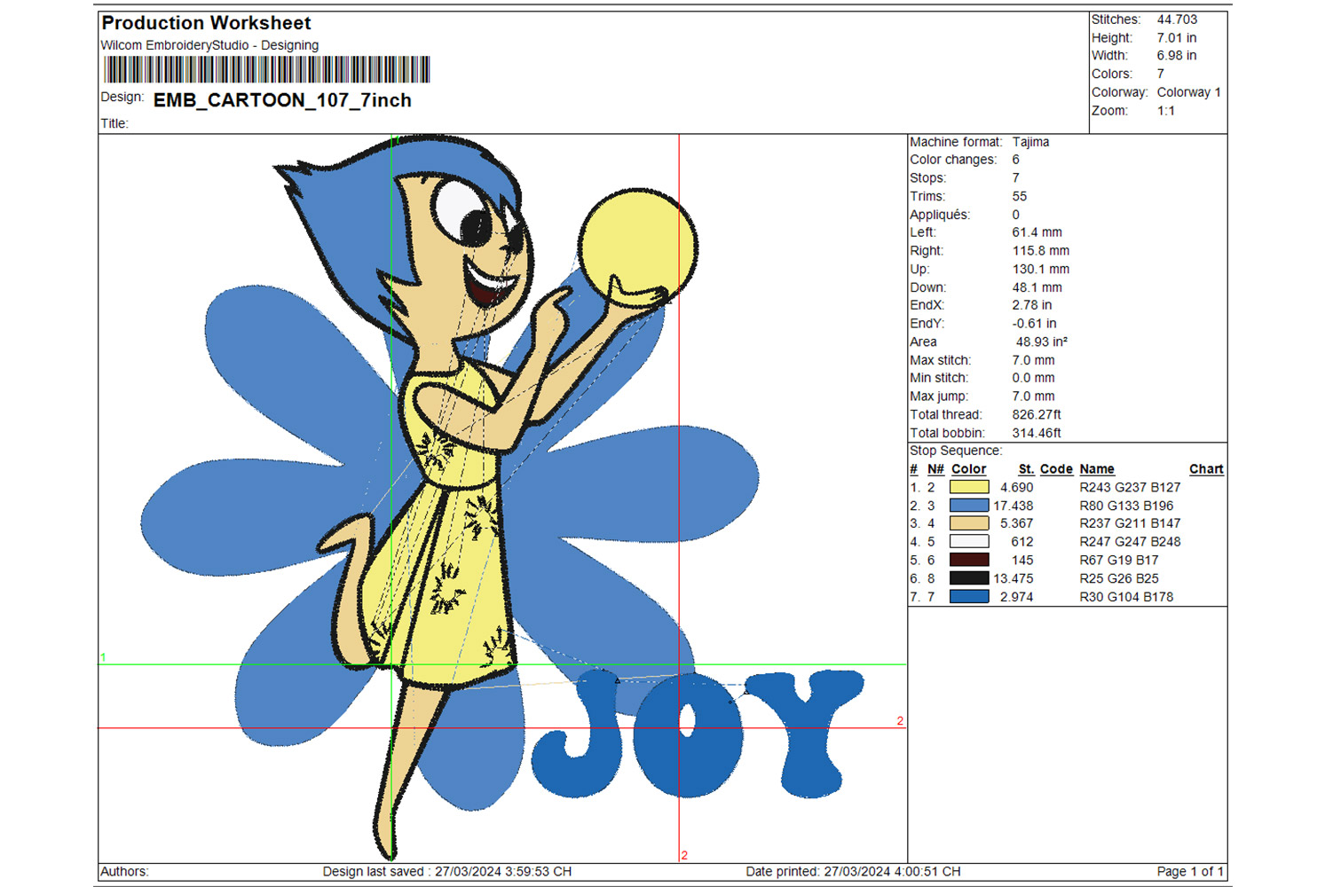
Task: Click the Name column header
Action: coord(1097,469)
